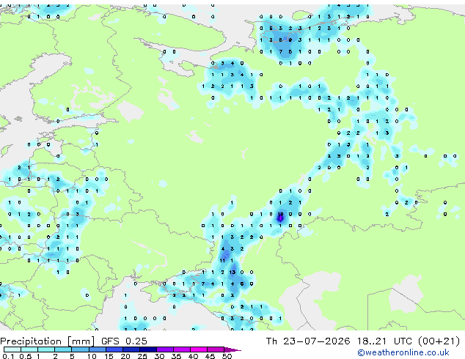This screenshot has height=359, width=465.
Task: Click the 'GFS 0.25' model label
Action: pos(124,341)
